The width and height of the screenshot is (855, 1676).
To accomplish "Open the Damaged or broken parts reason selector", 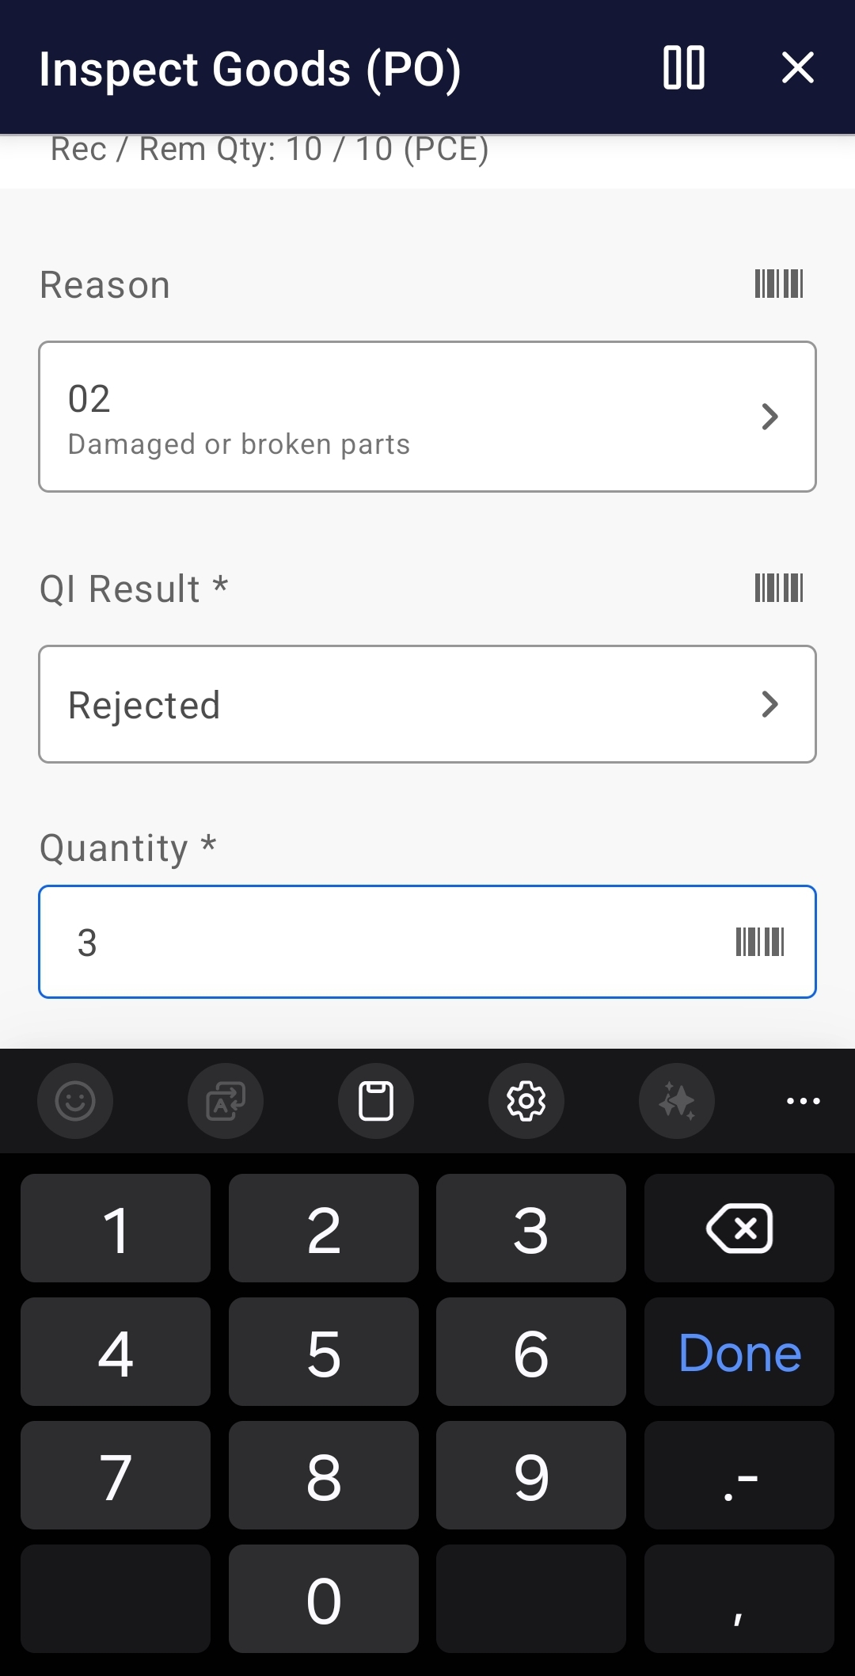I will point(427,417).
